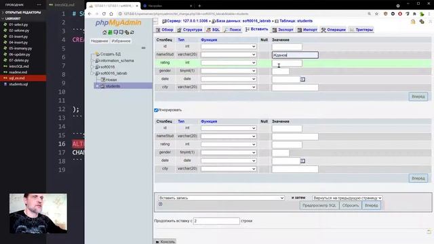Click the Сбросить button

point(351,205)
